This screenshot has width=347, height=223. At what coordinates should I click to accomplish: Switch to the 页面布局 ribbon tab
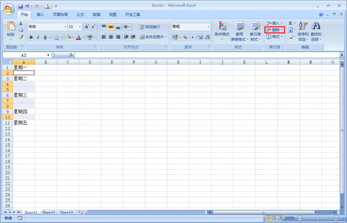tap(60, 14)
